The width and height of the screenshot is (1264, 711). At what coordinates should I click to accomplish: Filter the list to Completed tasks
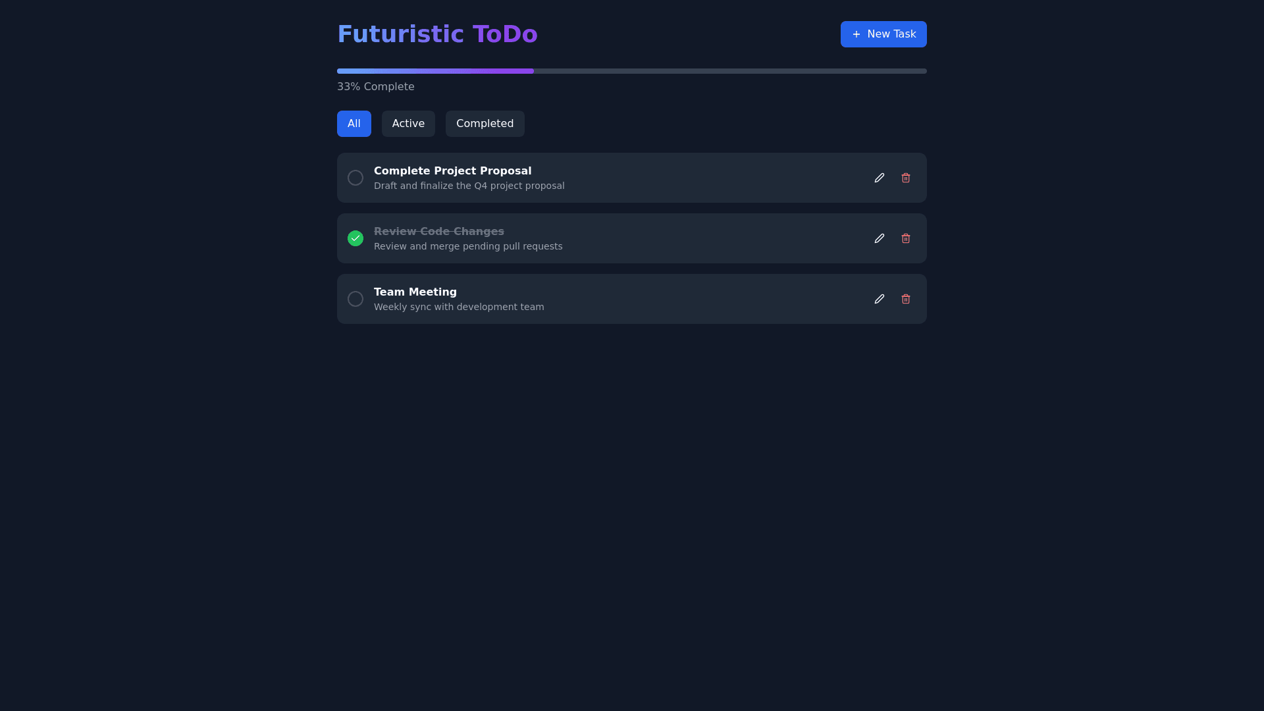(x=485, y=124)
